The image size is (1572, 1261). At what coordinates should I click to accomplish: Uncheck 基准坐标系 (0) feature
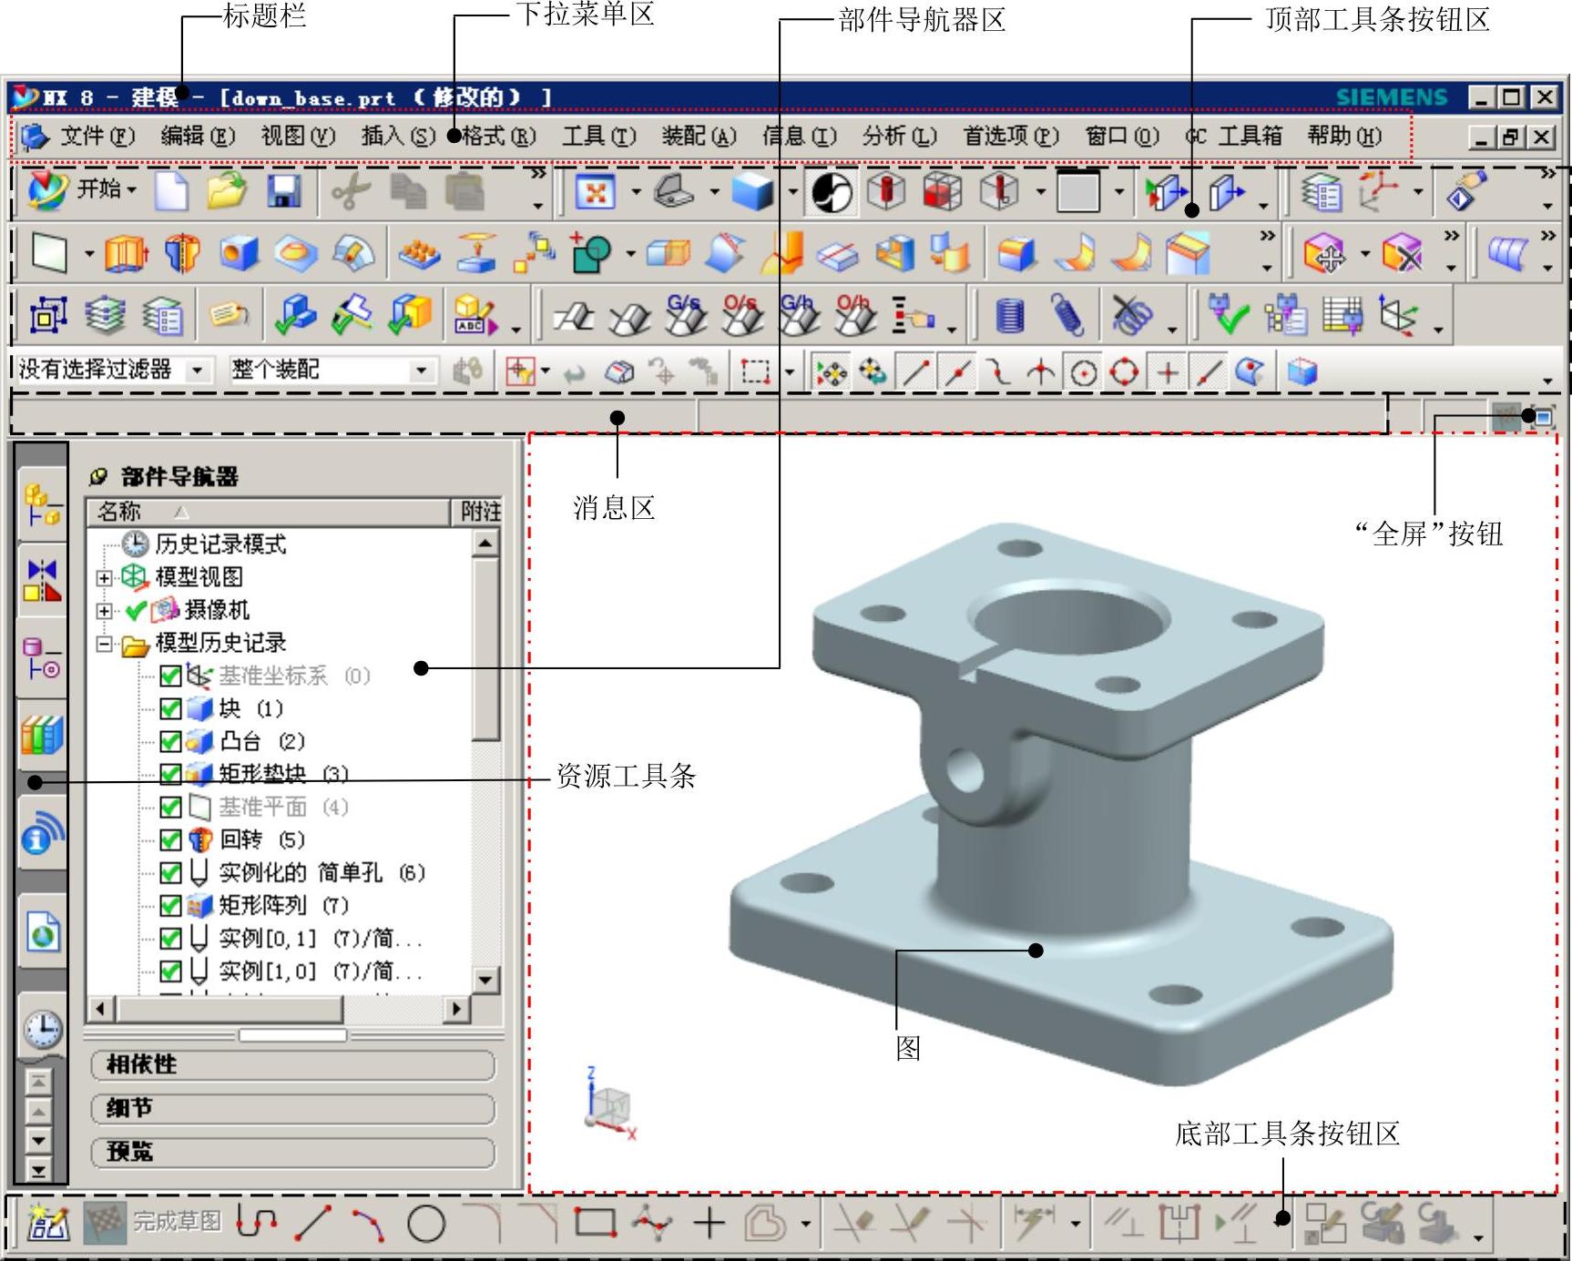tap(170, 676)
